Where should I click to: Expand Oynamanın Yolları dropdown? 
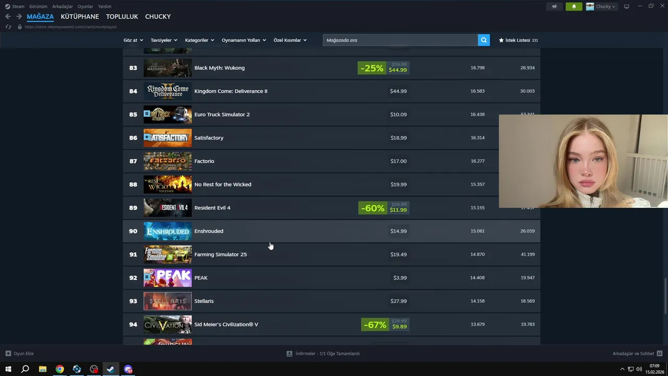point(244,40)
